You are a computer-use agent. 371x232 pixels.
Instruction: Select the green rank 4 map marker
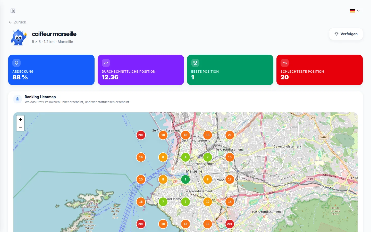click(x=185, y=157)
